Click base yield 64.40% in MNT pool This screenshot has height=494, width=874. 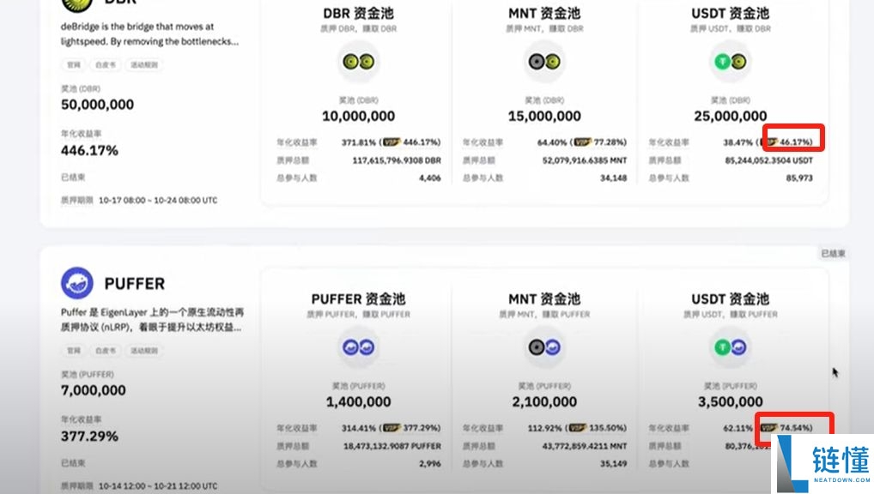[552, 142]
